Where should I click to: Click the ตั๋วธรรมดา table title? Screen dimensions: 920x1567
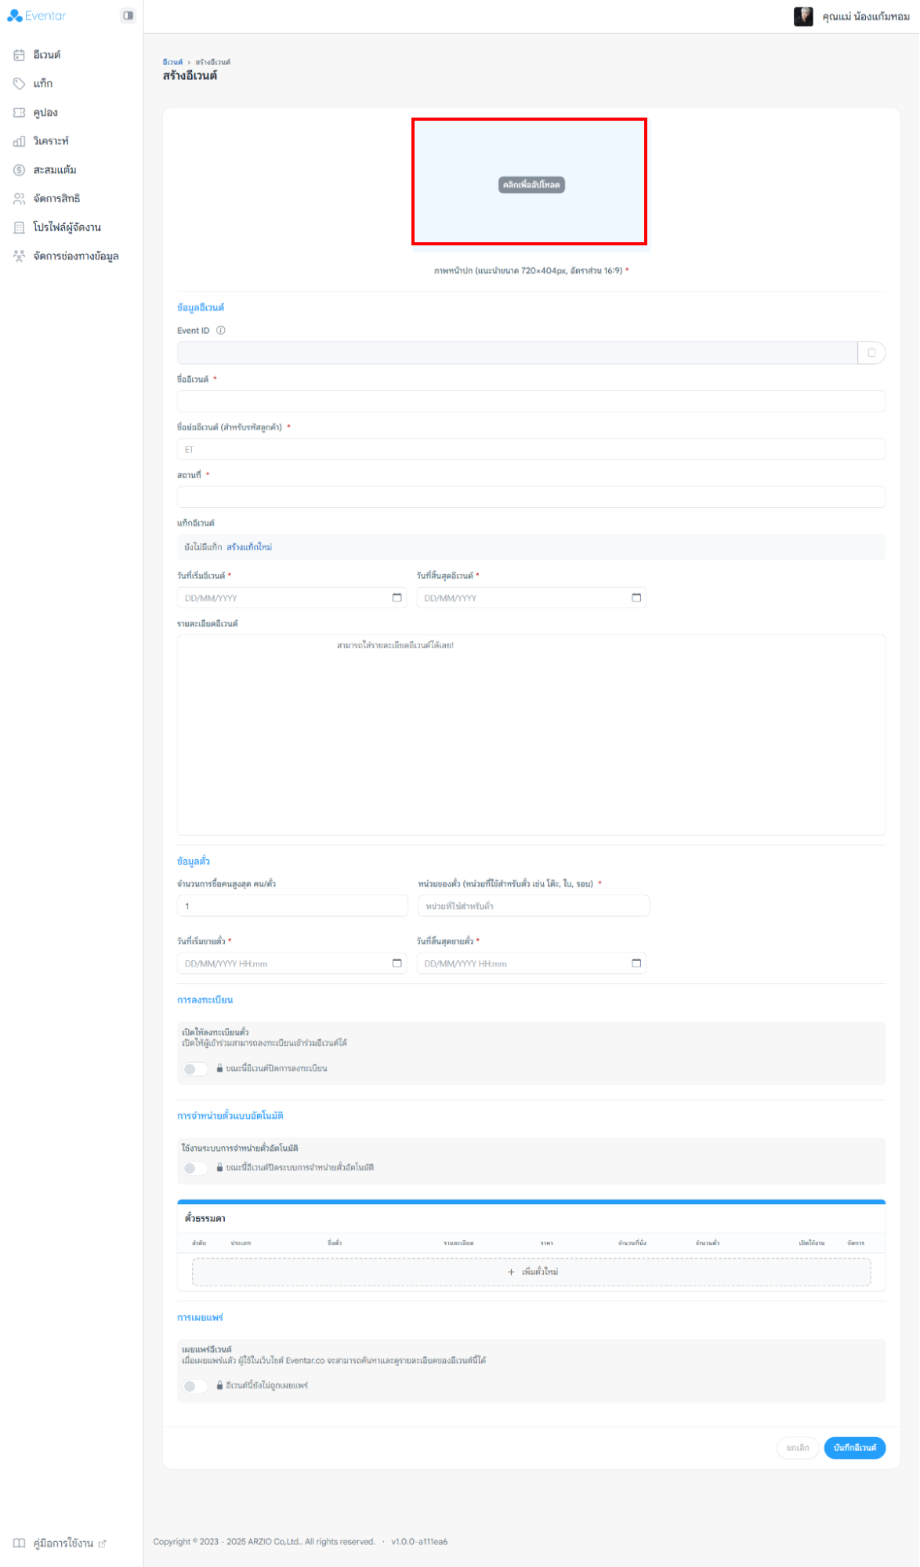(x=205, y=1219)
